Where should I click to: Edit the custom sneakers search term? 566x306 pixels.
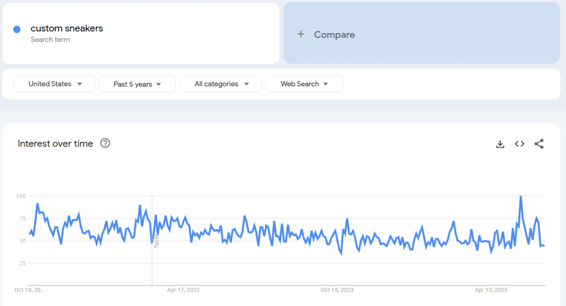tap(67, 29)
